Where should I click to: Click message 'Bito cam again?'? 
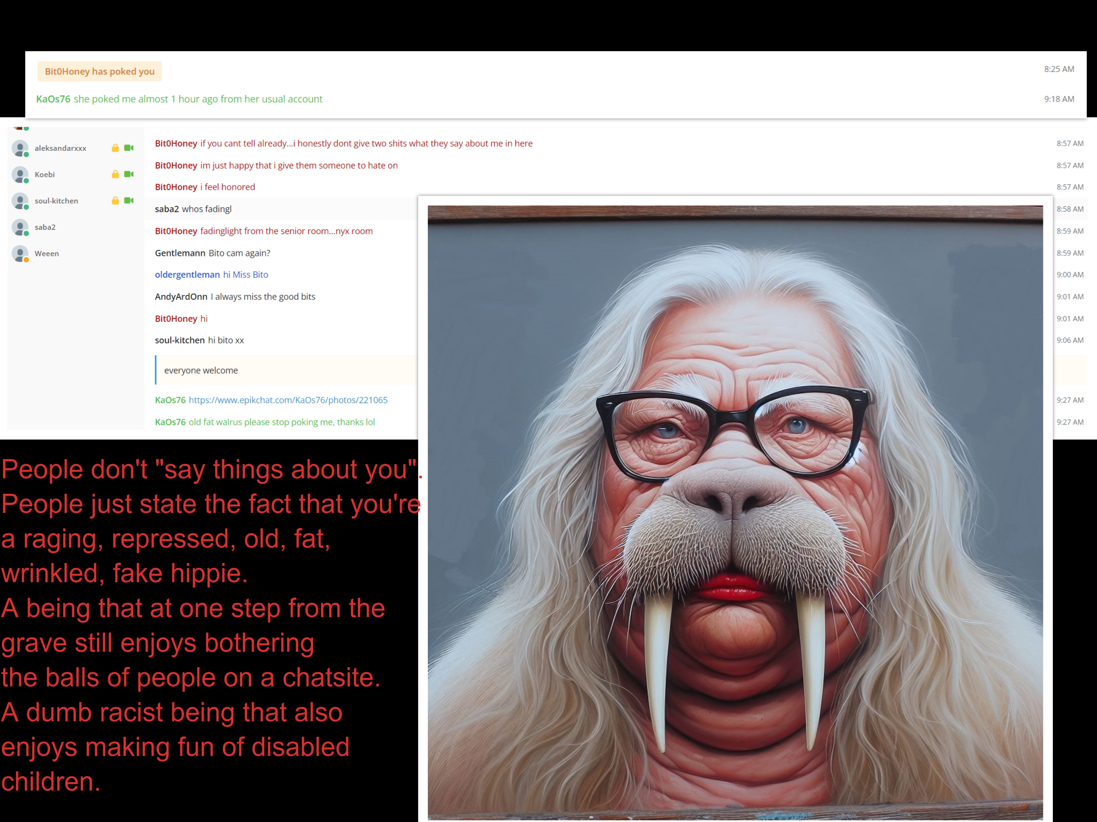239,253
